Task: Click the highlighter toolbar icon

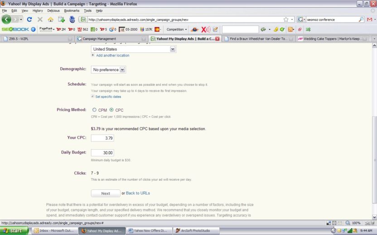Action: pyautogui.click(x=276, y=29)
